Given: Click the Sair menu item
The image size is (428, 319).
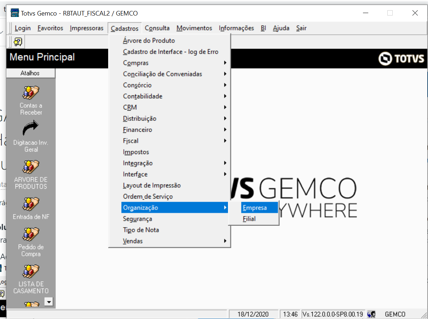Looking at the screenshot, I should [x=301, y=28].
